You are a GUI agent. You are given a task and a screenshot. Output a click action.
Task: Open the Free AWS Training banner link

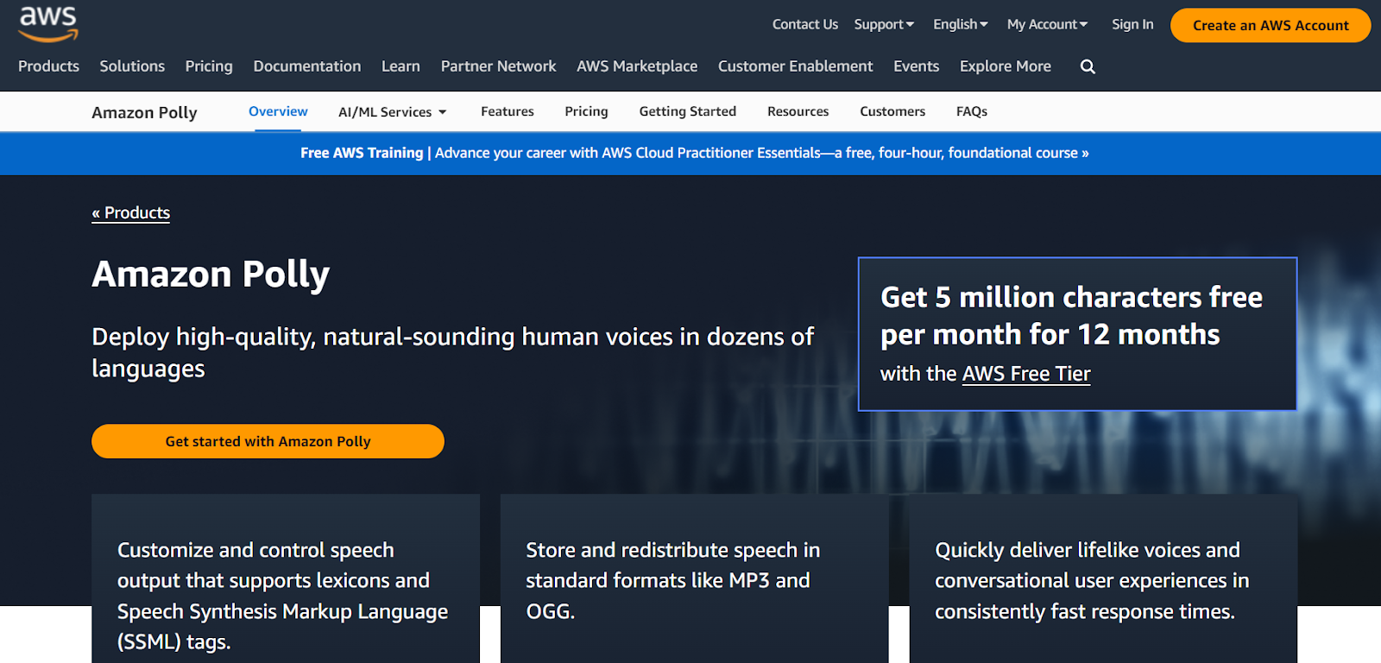click(x=695, y=153)
